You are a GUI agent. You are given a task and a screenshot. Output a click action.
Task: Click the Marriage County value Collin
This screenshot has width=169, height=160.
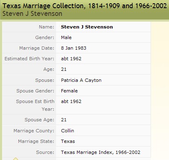[68, 131]
